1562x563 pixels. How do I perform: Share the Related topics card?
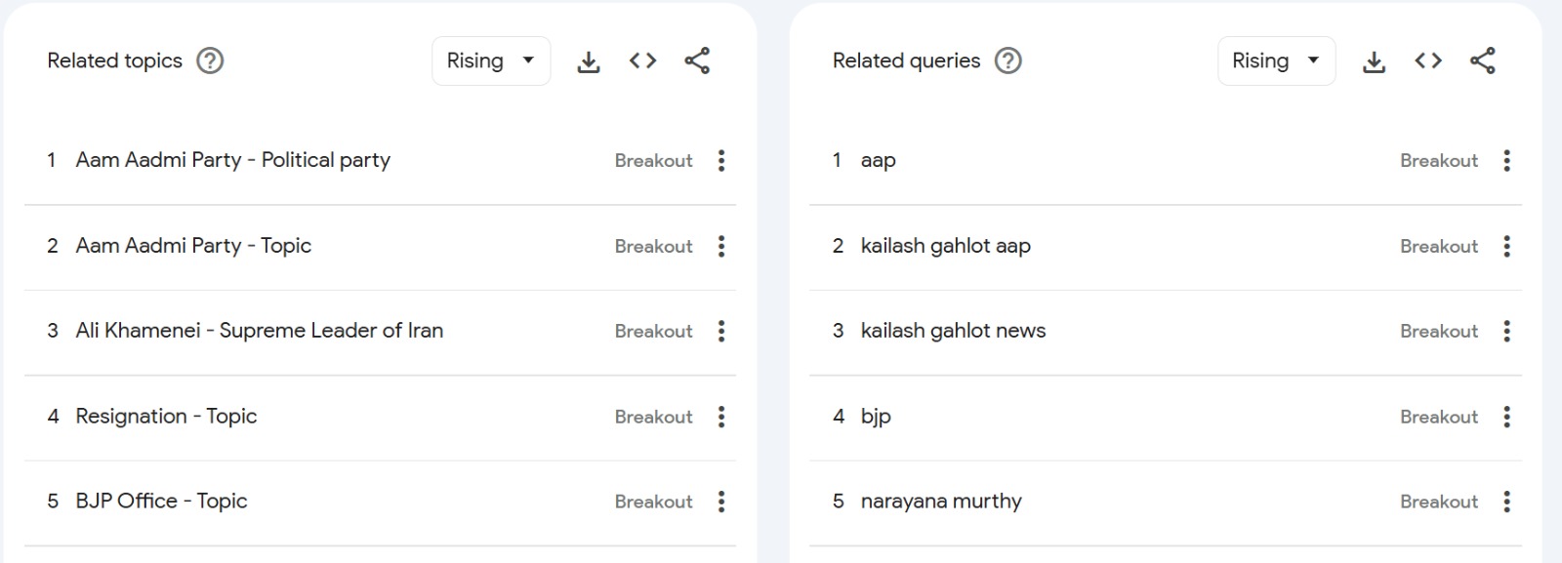[x=697, y=61]
